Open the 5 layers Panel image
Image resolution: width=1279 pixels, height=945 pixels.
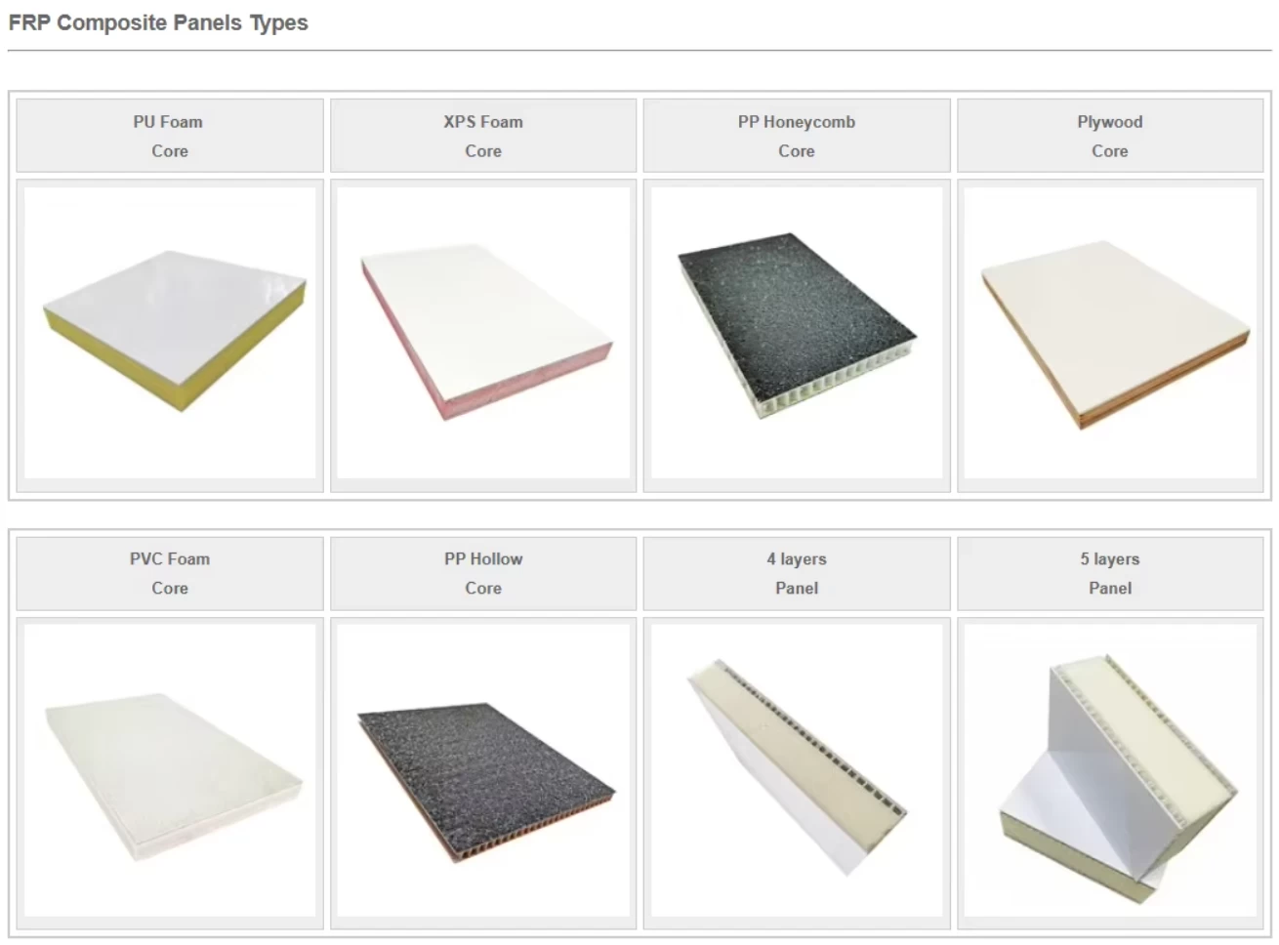click(x=1110, y=770)
